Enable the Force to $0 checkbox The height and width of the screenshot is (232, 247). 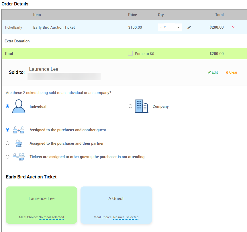tap(130, 54)
